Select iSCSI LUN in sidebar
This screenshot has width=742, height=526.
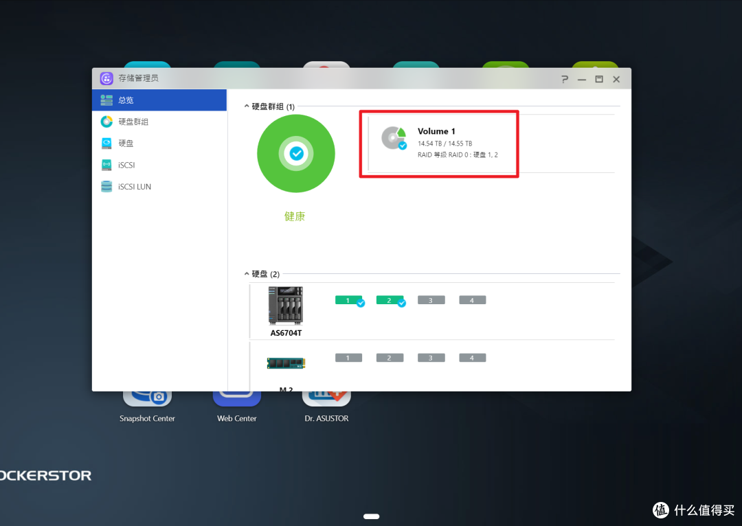(135, 187)
